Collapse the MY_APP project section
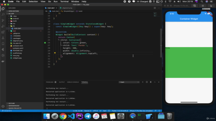216x121 pixels. pos(11,13)
